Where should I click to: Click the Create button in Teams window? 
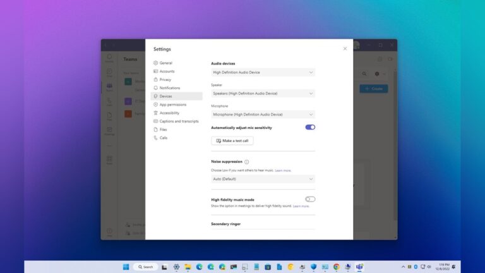(374, 89)
